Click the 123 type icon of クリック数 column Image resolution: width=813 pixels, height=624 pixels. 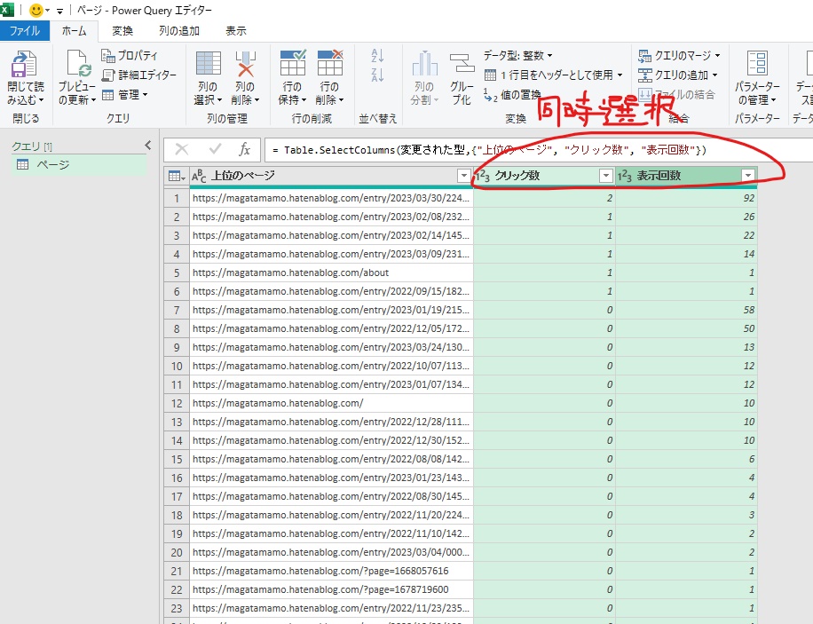click(x=483, y=176)
